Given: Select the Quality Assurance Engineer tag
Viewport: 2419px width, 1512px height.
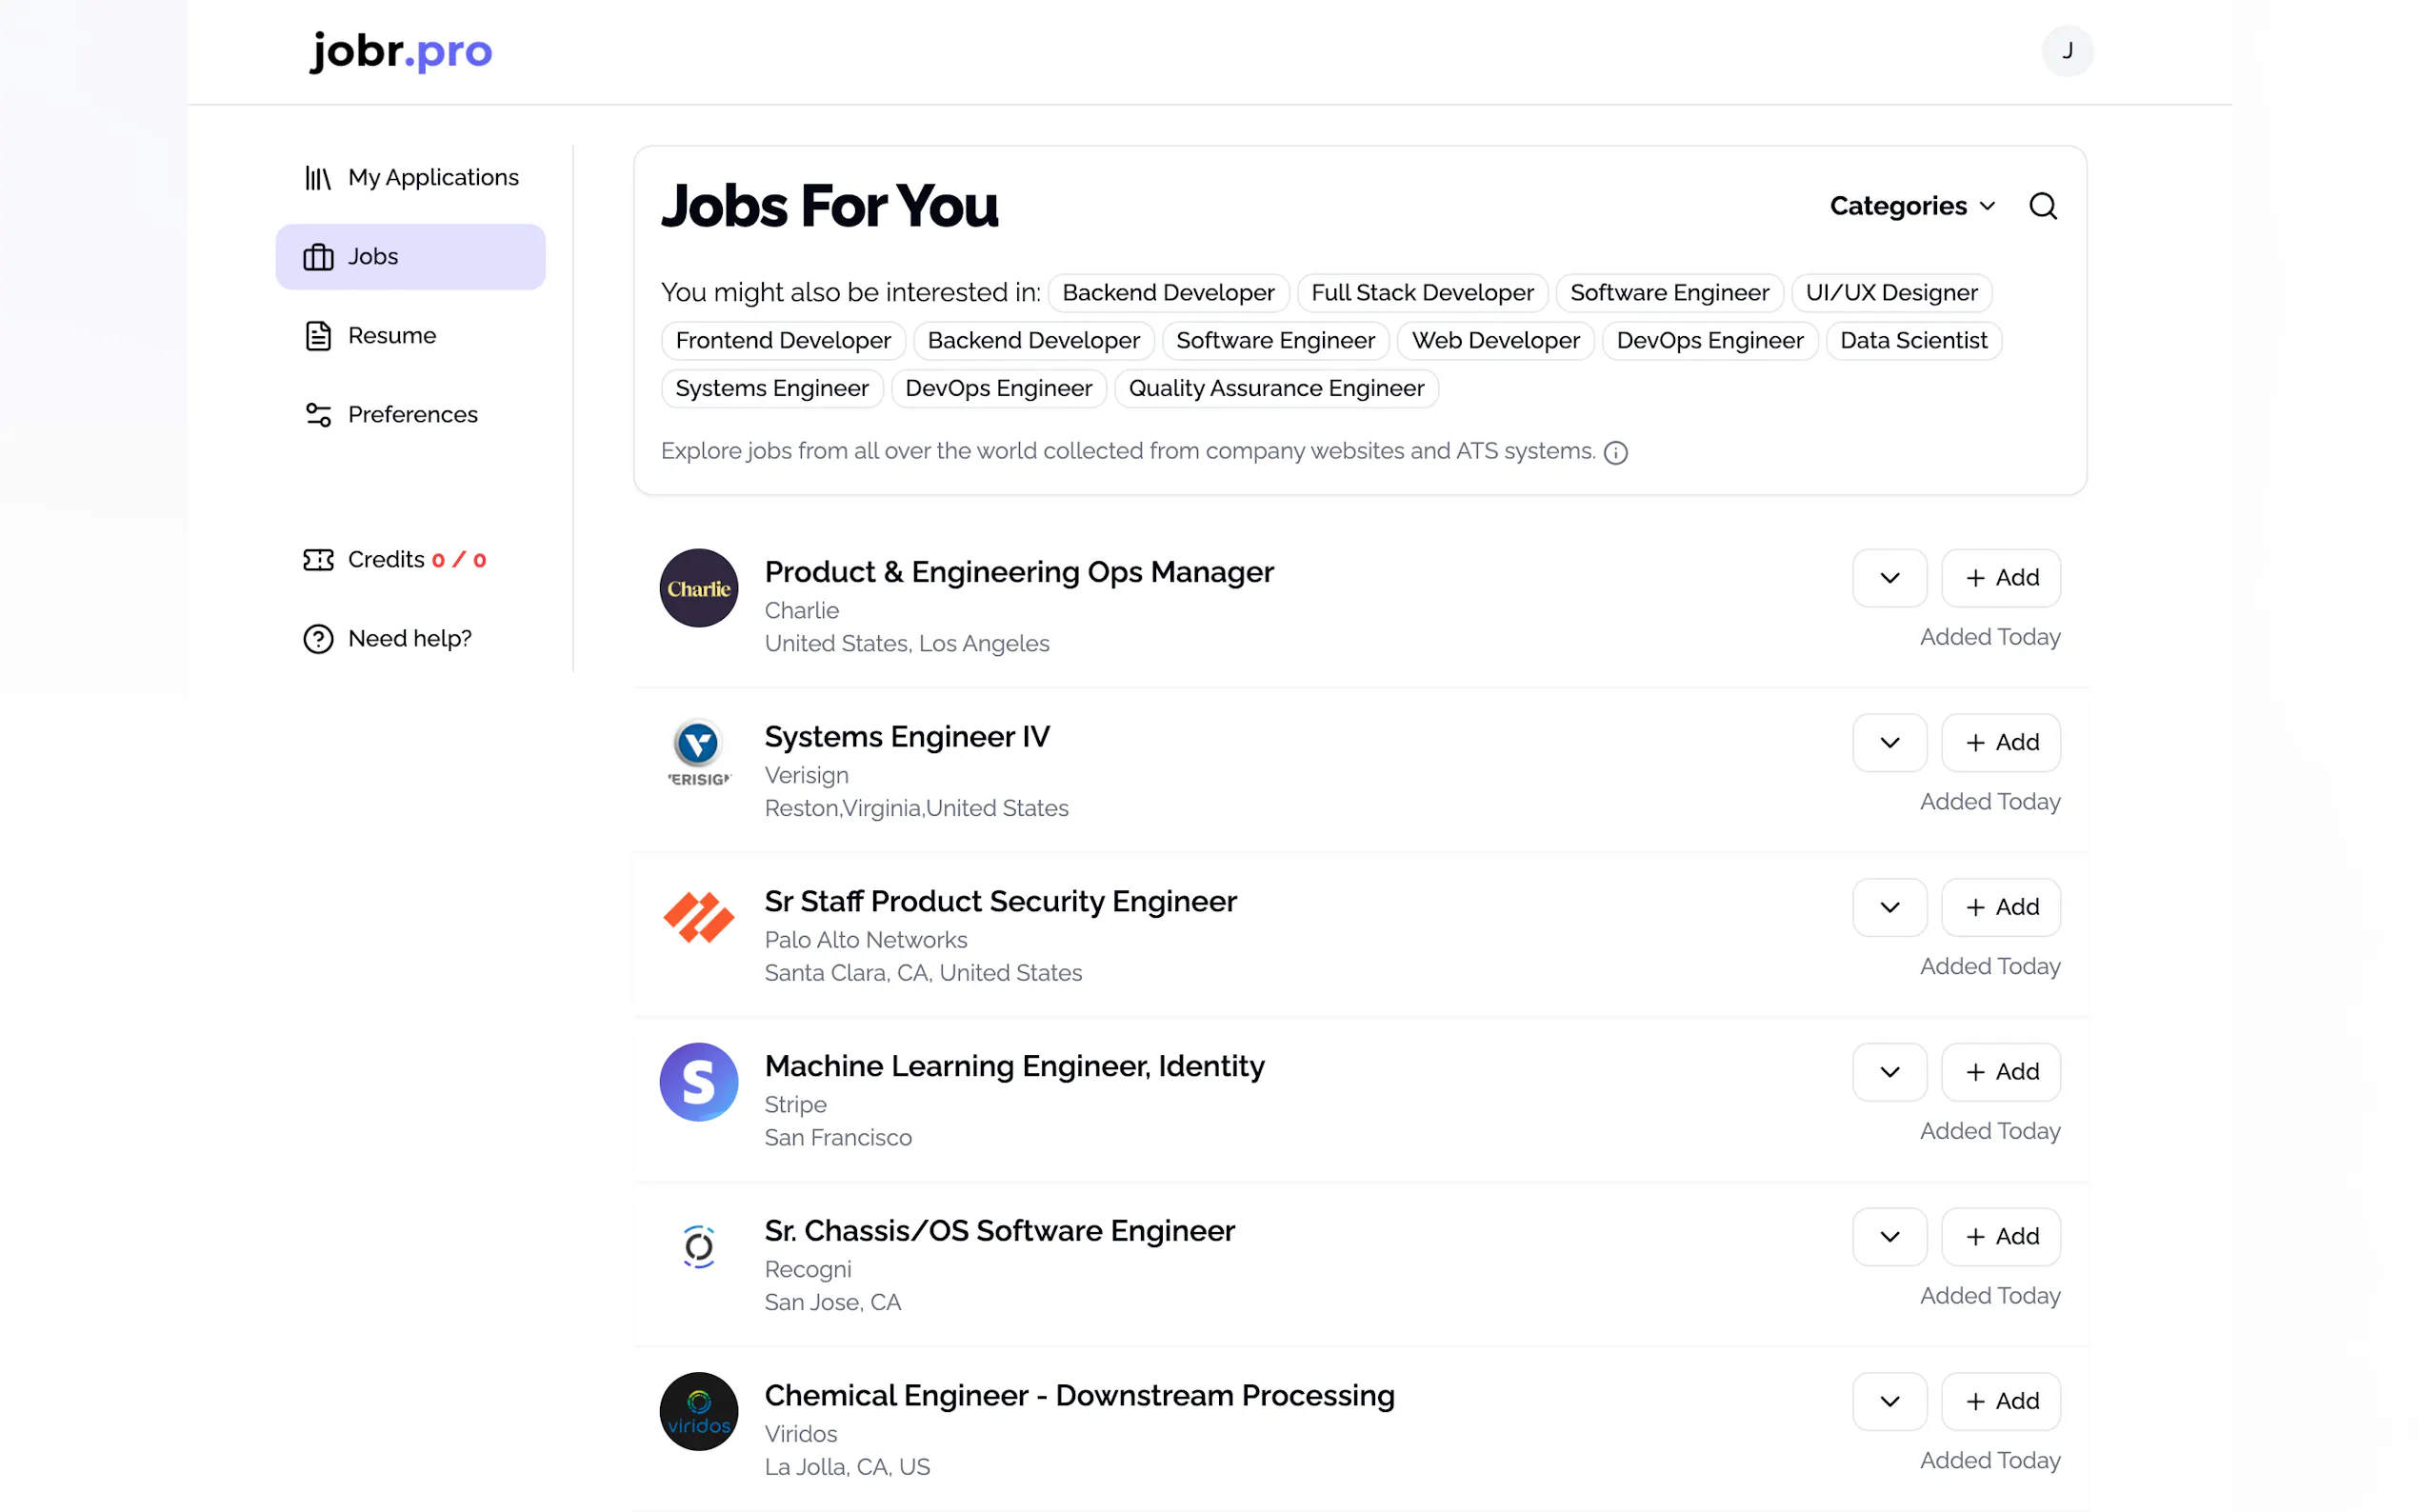Looking at the screenshot, I should pos(1275,389).
